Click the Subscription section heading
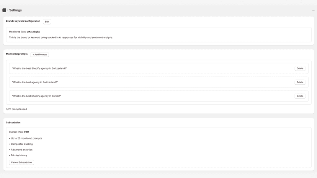Image resolution: width=317 pixels, height=178 pixels. pyautogui.click(x=13, y=123)
